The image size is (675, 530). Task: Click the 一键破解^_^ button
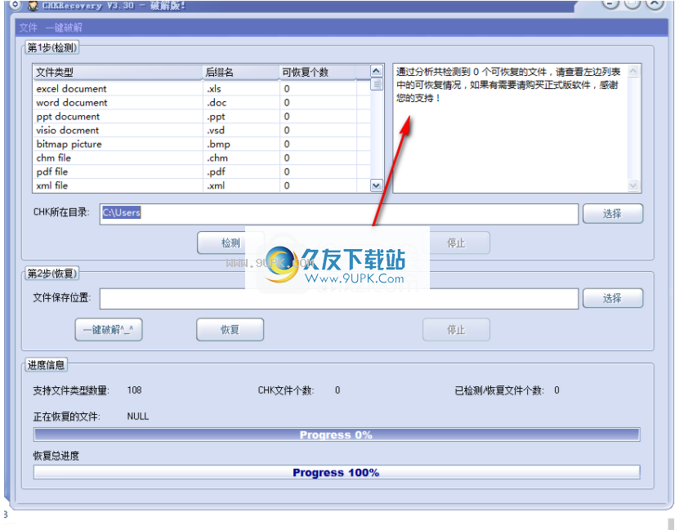tap(109, 330)
